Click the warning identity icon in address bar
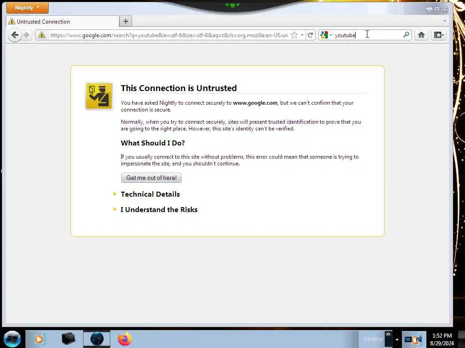 point(42,35)
